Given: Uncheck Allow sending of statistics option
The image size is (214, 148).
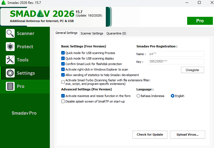Looking at the screenshot, I should pyautogui.click(x=63, y=75).
